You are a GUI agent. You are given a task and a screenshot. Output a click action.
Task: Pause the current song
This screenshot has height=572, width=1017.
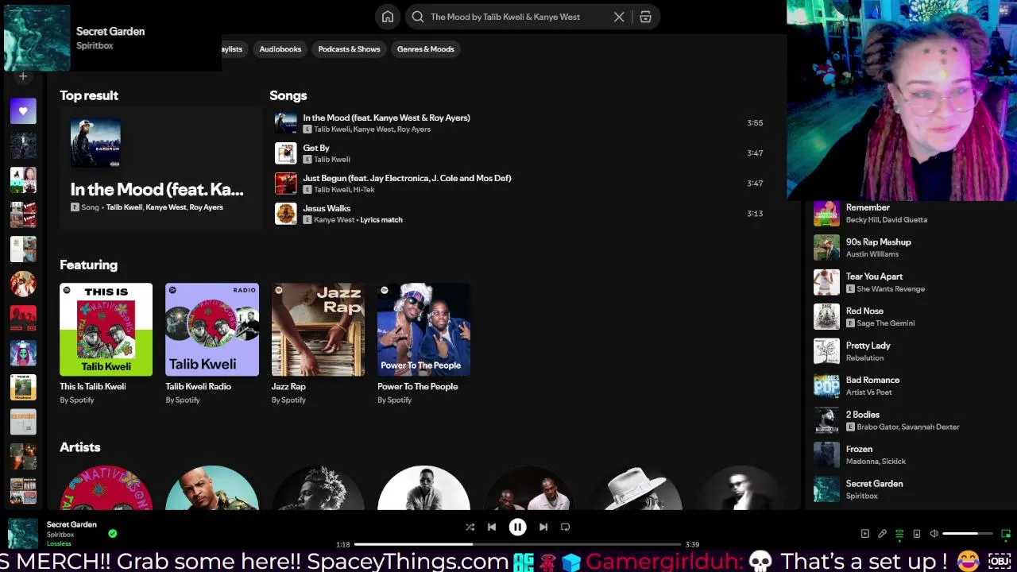point(517,527)
